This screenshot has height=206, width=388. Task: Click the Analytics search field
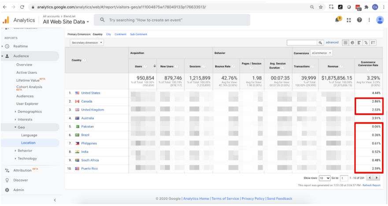tap(172, 20)
